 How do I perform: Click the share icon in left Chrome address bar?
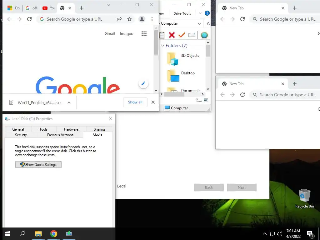119,19
